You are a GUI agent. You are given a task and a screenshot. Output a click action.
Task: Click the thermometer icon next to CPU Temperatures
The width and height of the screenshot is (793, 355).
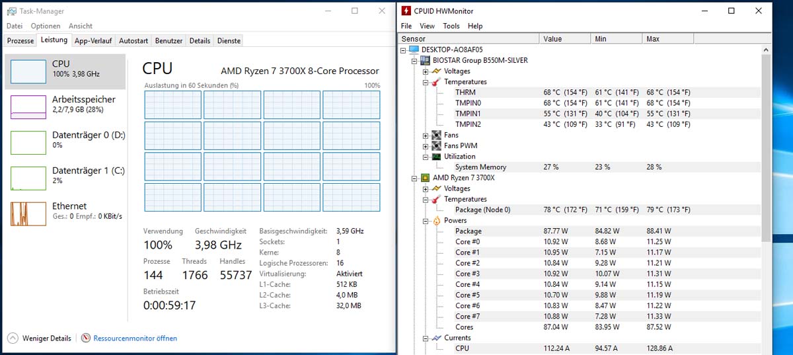click(436, 199)
